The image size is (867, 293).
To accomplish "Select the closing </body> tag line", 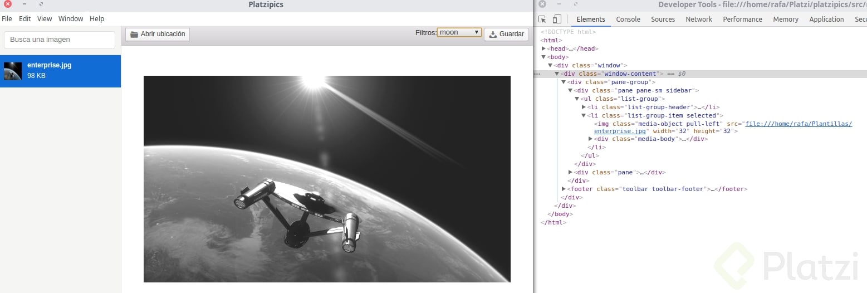I will click(x=560, y=214).
